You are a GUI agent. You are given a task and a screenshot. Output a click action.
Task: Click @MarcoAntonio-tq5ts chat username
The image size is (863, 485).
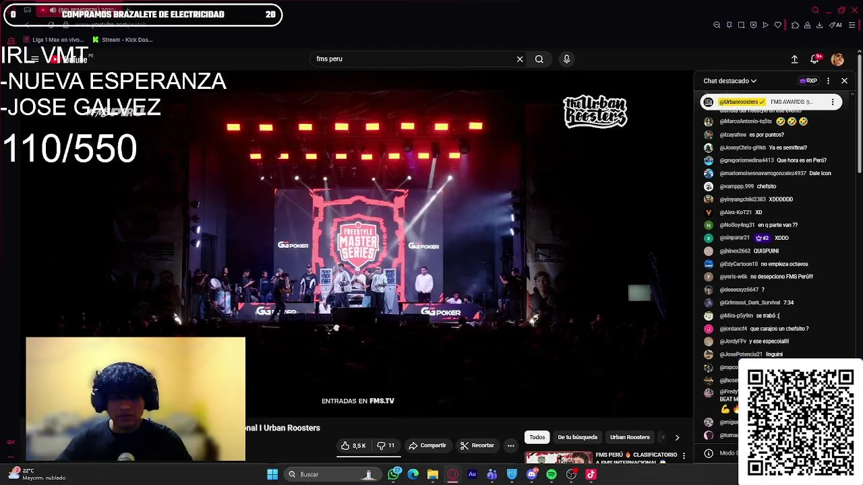click(x=745, y=122)
